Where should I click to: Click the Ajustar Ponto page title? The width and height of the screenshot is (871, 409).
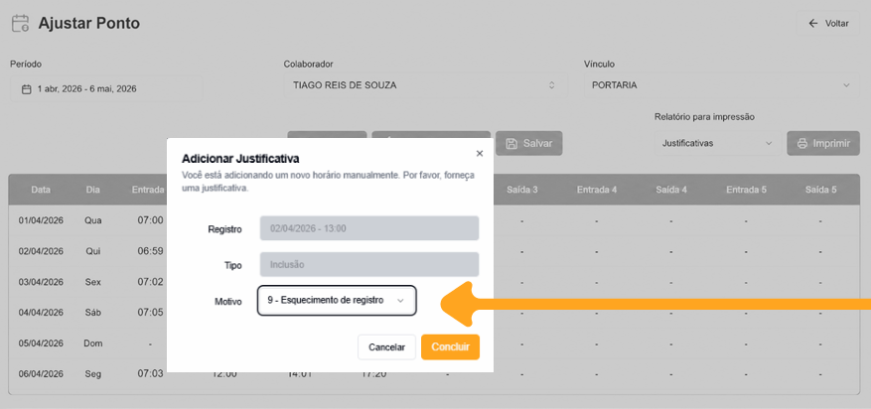[x=88, y=23]
